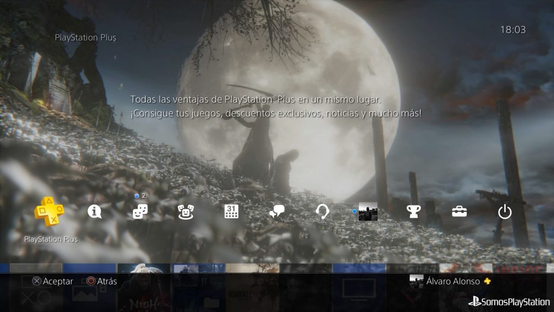Viewport: 554px width, 312px height.
Task: Open the What's New info icon
Action: [x=94, y=211]
